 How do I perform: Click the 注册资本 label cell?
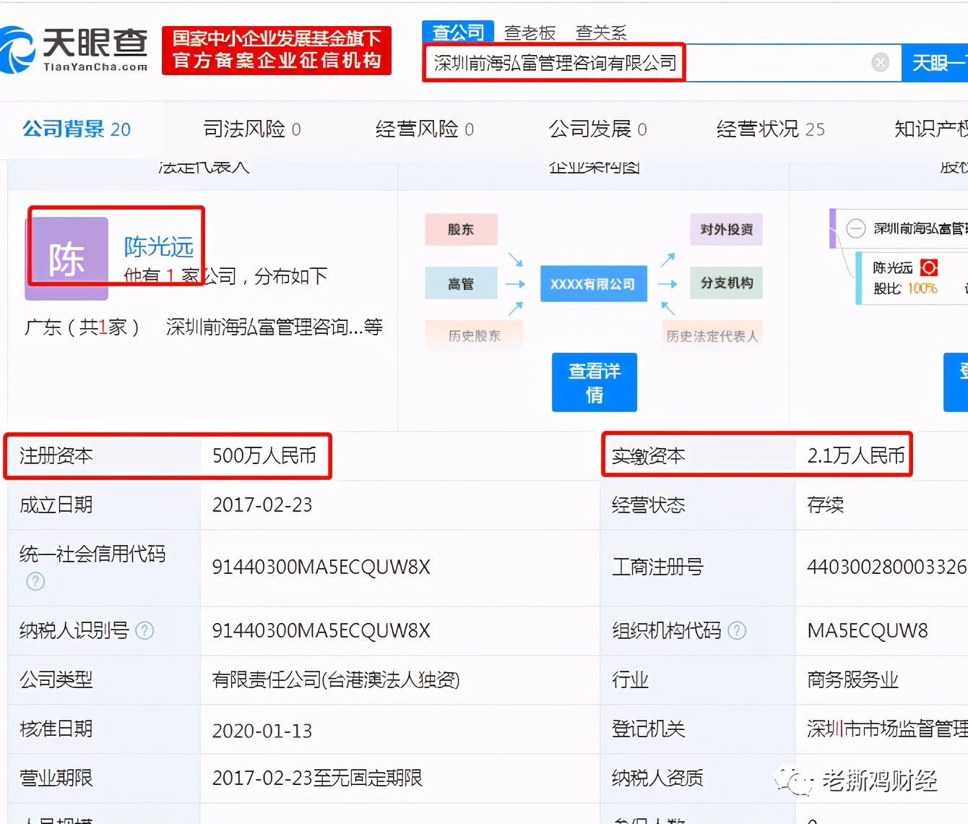click(x=104, y=455)
